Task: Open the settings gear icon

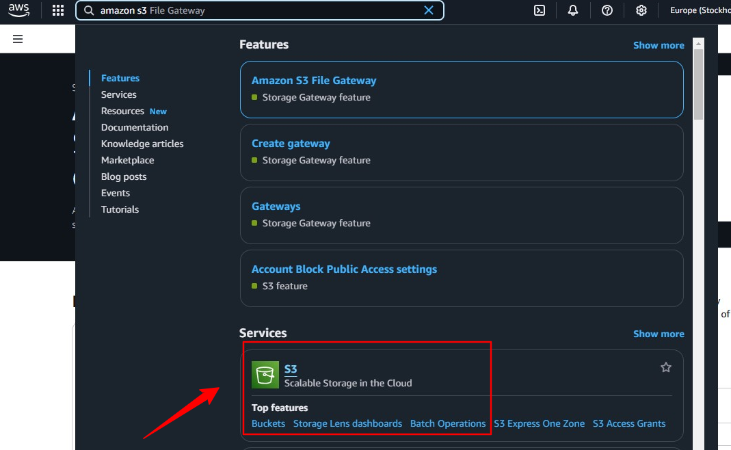Action: tap(641, 10)
